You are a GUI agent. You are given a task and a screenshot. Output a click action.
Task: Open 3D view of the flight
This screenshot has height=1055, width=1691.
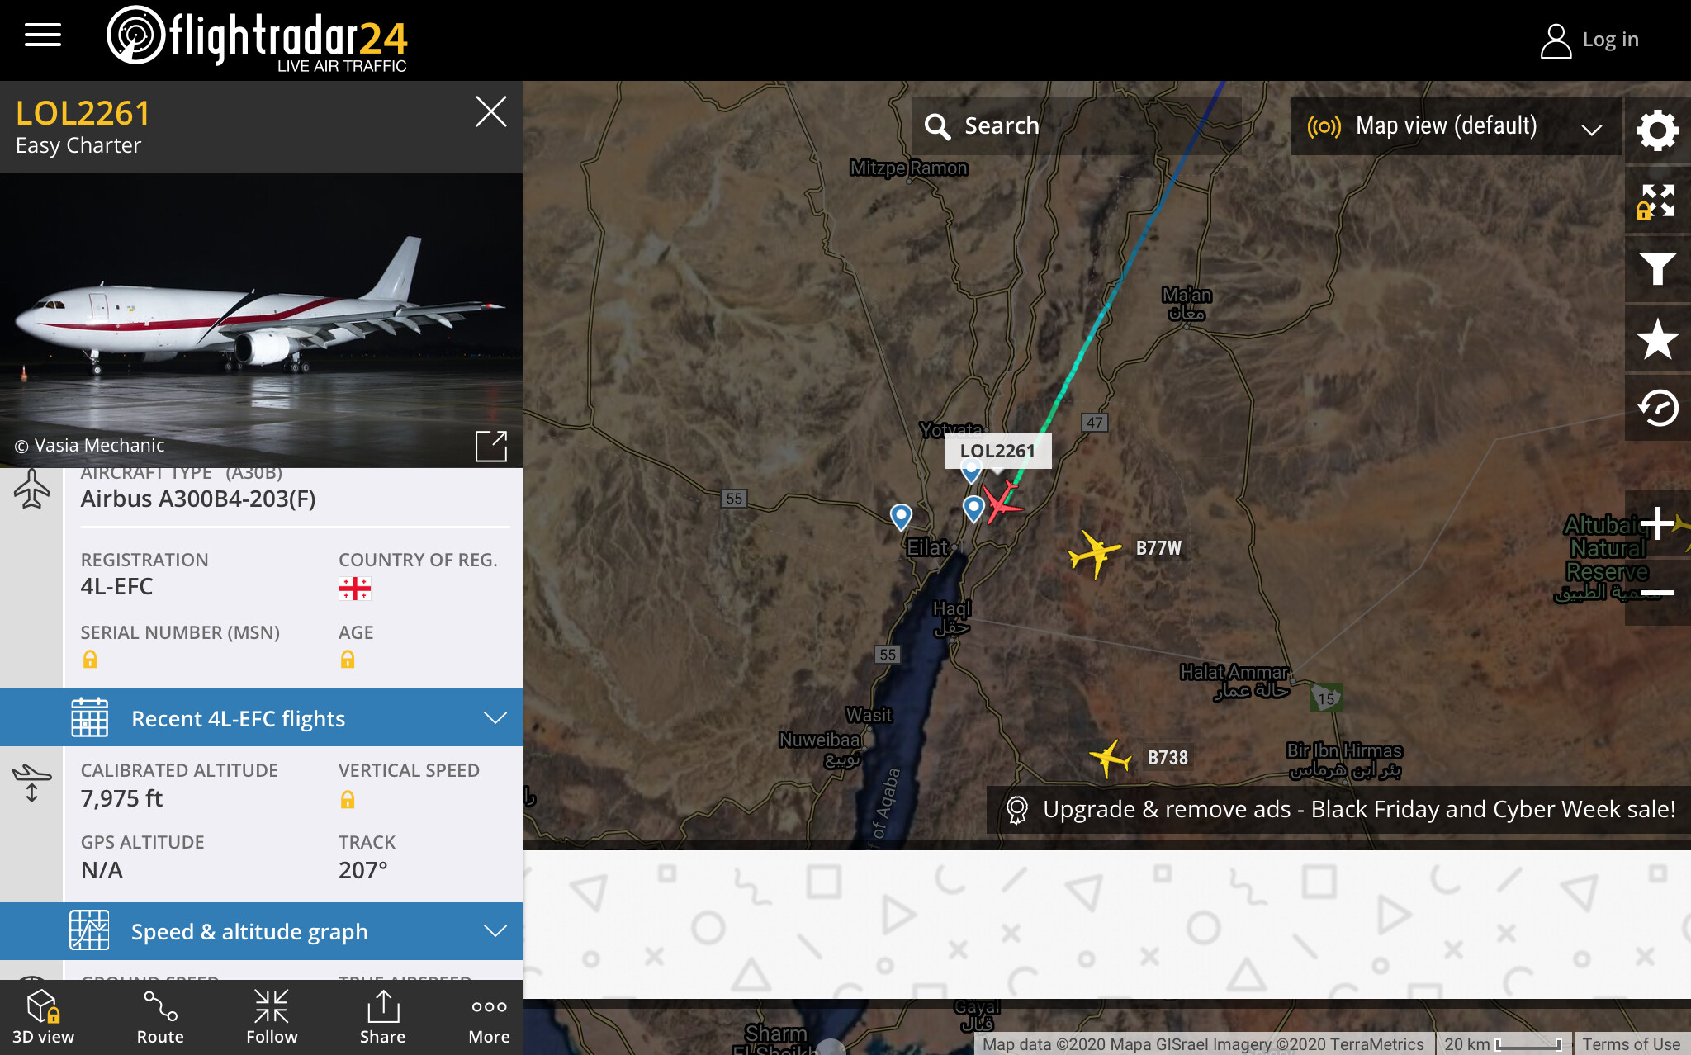tap(43, 1017)
